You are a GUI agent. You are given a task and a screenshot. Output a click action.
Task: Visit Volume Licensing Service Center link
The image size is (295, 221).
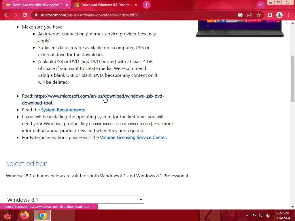click(x=133, y=137)
